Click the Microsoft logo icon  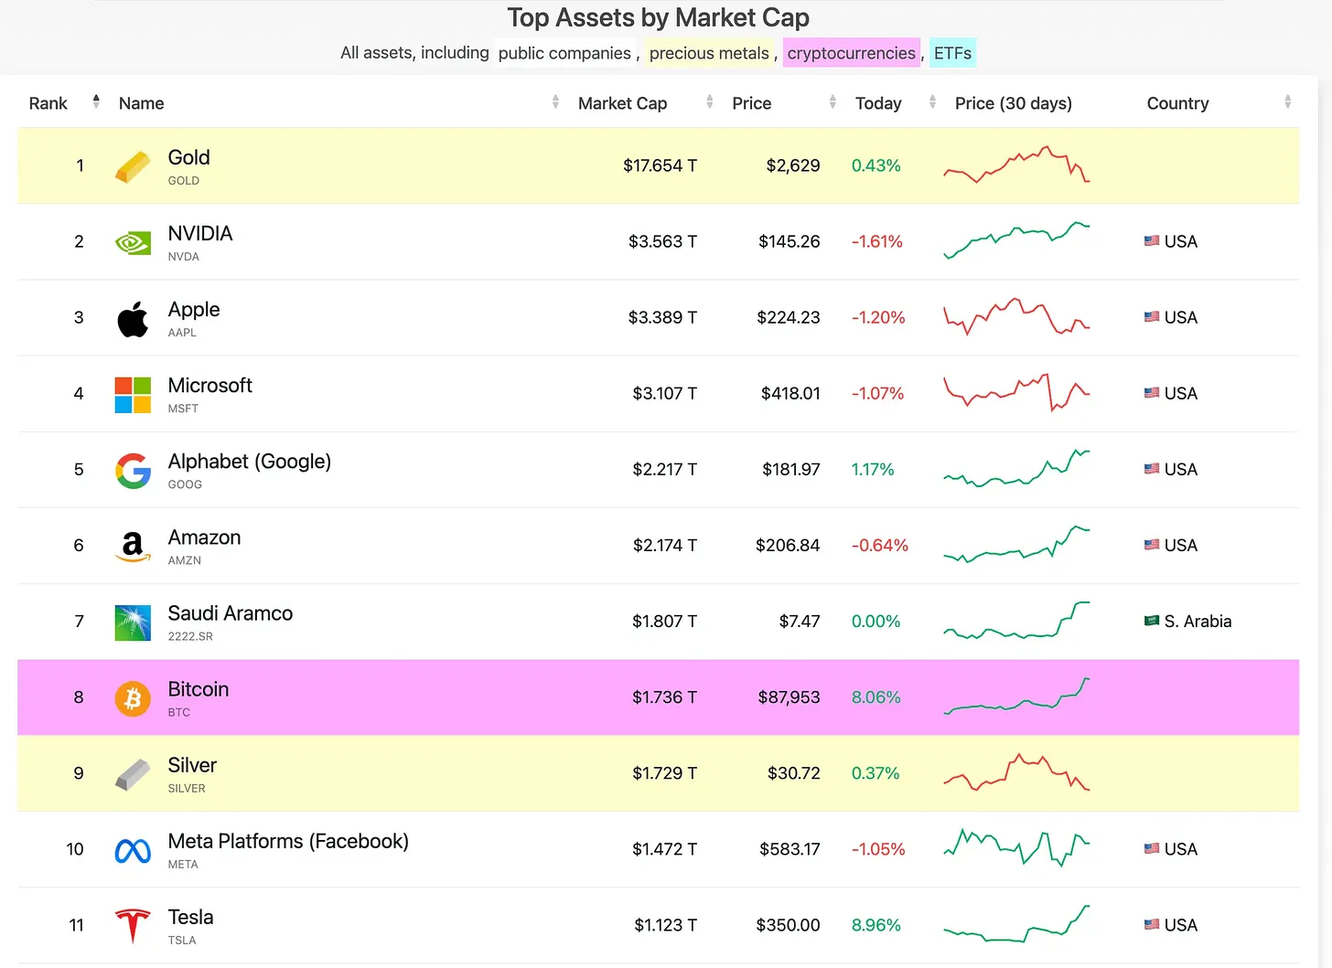[x=133, y=395]
